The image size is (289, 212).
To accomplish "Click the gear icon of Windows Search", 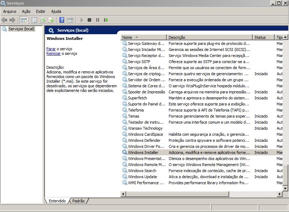I will pyautogui.click(x=125, y=170).
